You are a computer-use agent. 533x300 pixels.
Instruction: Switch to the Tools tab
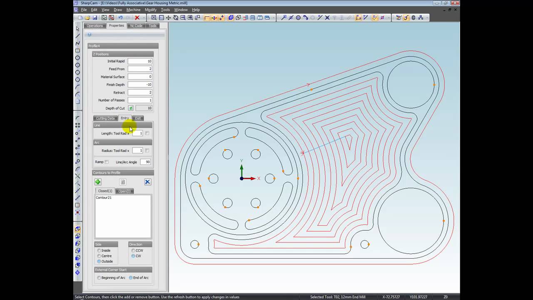click(x=152, y=26)
